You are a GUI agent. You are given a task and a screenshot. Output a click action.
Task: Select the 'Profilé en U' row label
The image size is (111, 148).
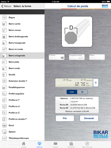click(x=14, y=106)
